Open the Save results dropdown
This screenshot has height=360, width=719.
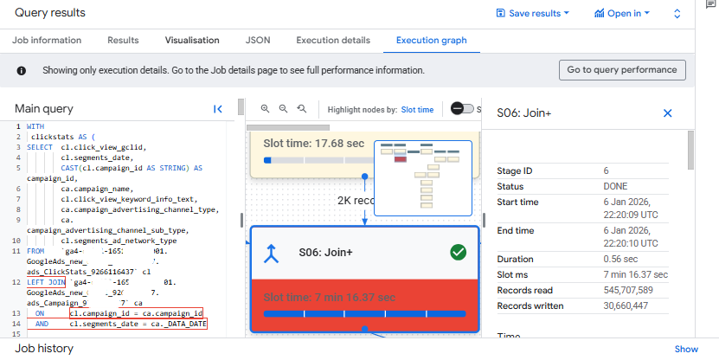coord(532,13)
